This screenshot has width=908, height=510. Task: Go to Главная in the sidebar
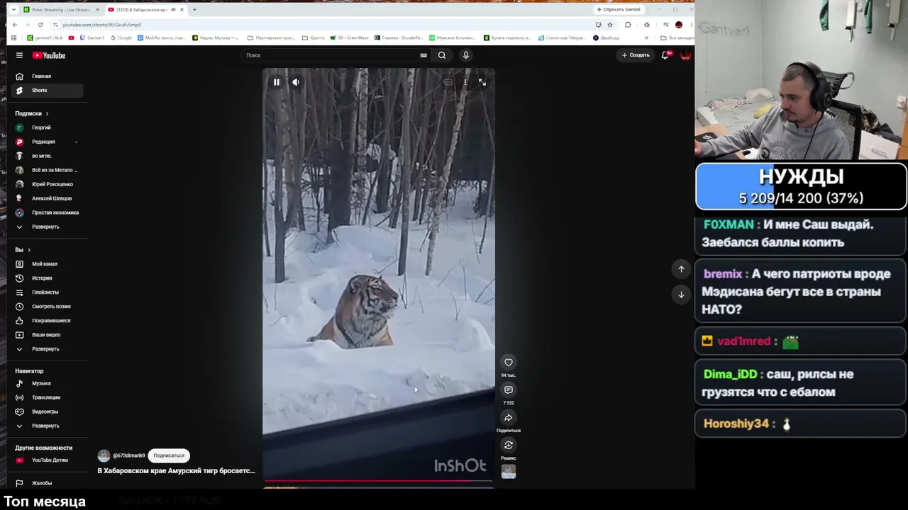pos(48,76)
